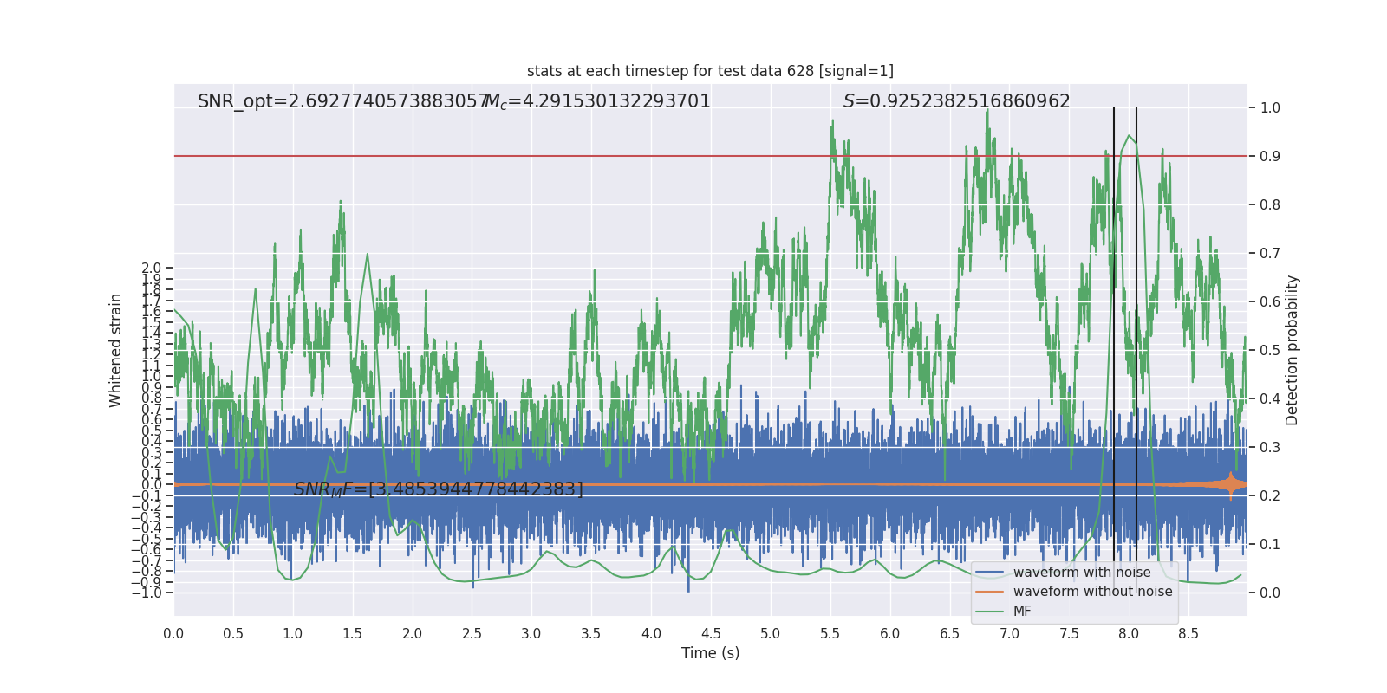This screenshot has width=1387, height=693.
Task: Select x-axis tick label 6.5
Action: [950, 634]
